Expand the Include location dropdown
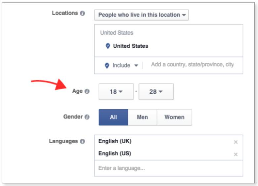The width and height of the screenshot is (258, 186). (x=125, y=66)
